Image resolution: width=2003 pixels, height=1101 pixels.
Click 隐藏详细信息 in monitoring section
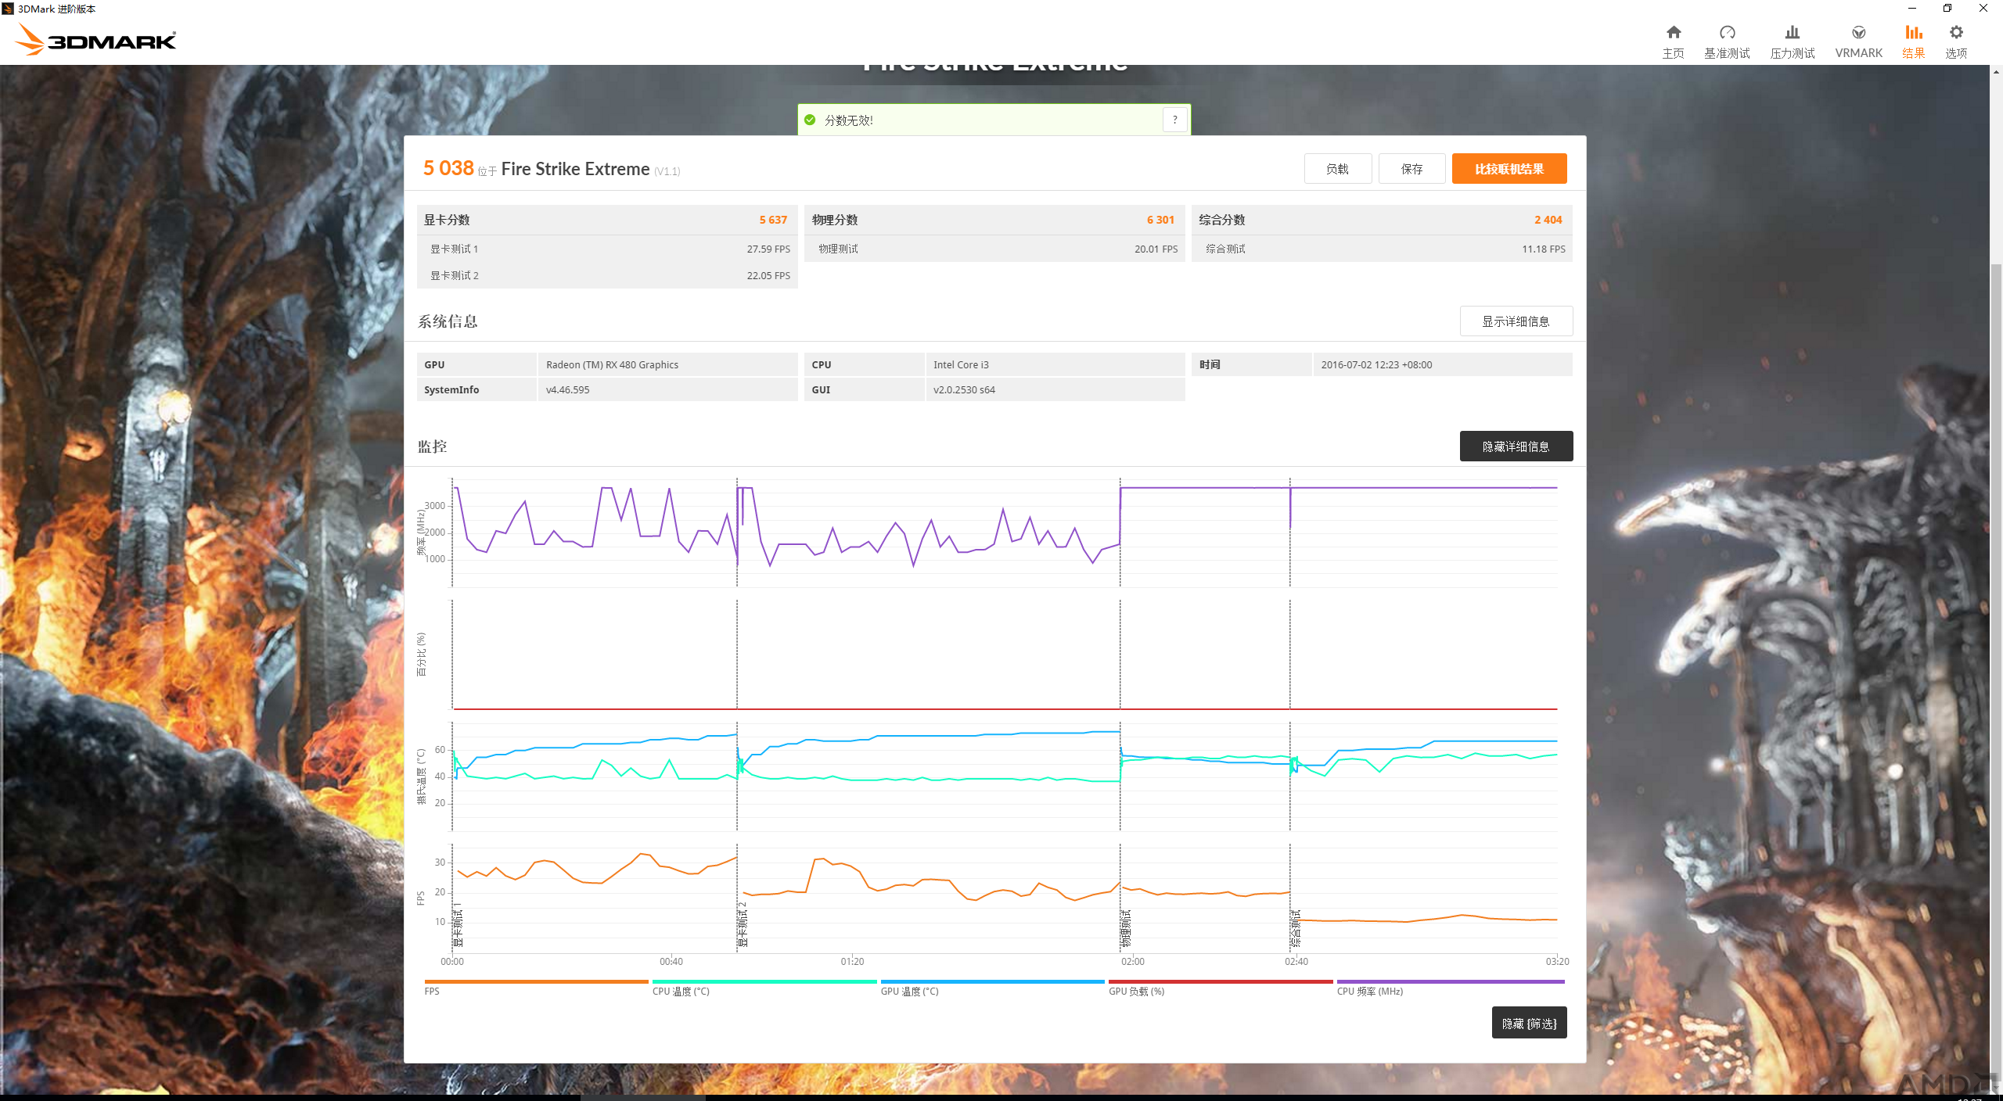(1516, 446)
